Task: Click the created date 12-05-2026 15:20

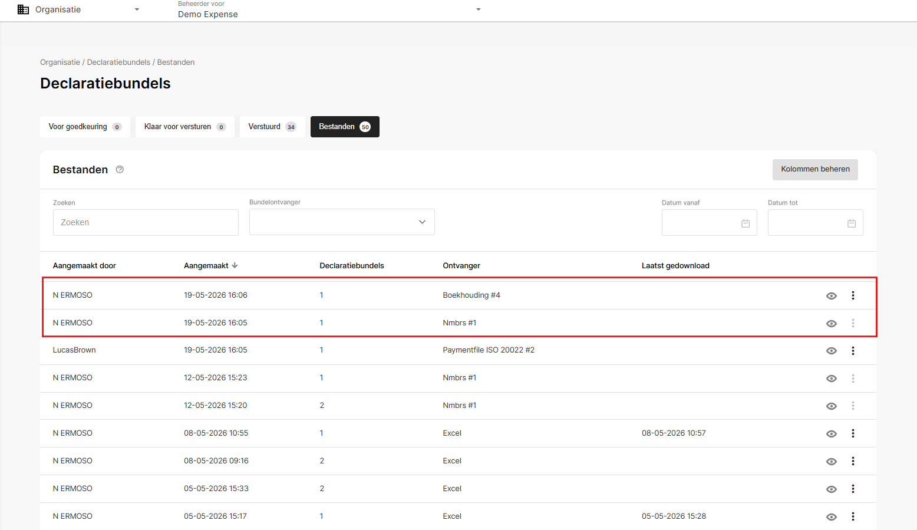Action: 216,406
